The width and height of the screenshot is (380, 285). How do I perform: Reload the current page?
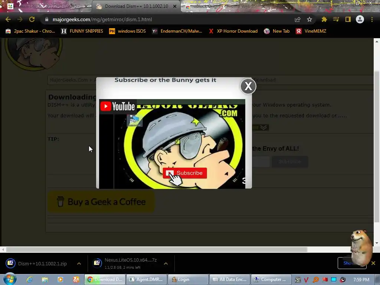(32, 19)
